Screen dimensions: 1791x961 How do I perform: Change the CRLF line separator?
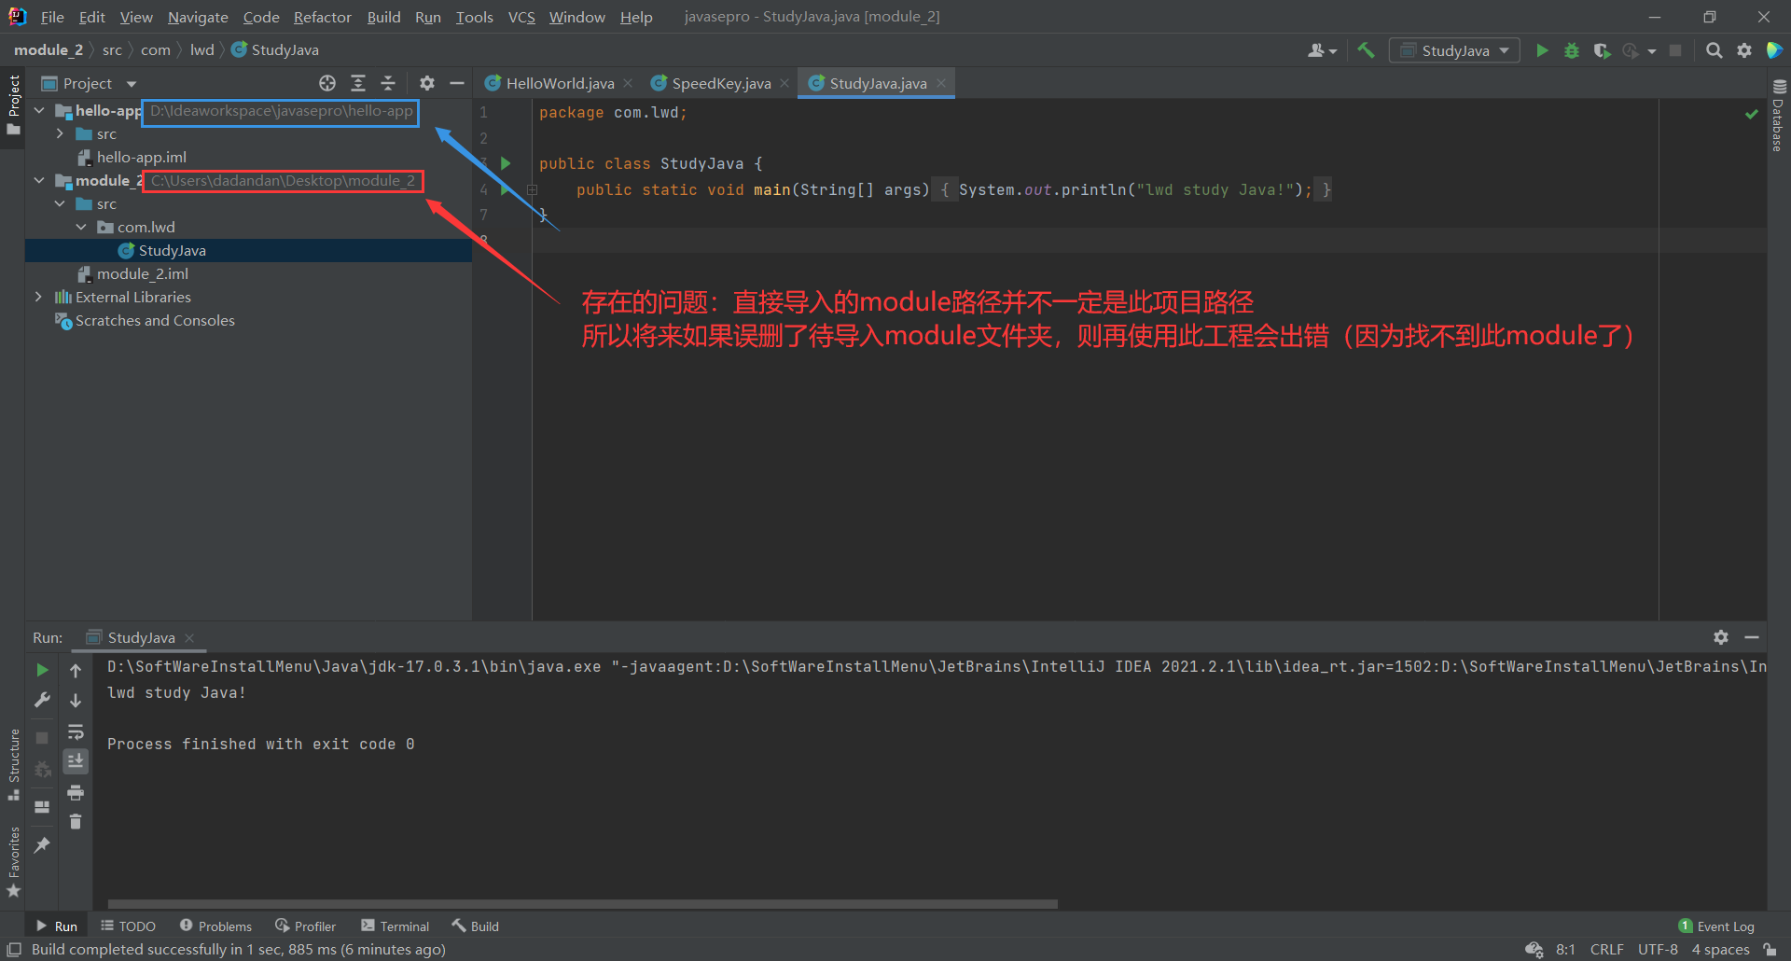coord(1606,949)
